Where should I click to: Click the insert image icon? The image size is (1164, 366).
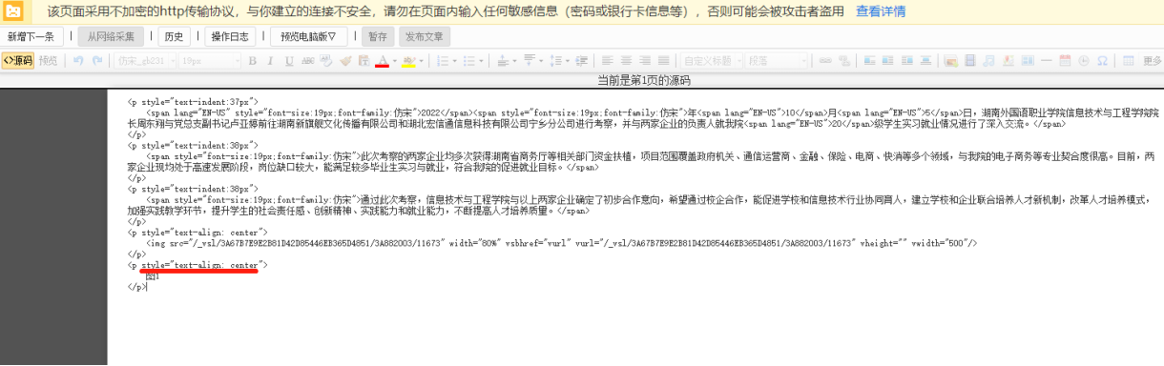950,61
